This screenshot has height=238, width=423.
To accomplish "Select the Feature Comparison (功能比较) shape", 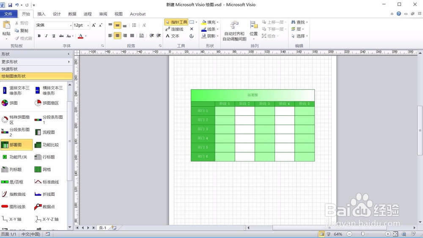I will (x=47, y=145).
